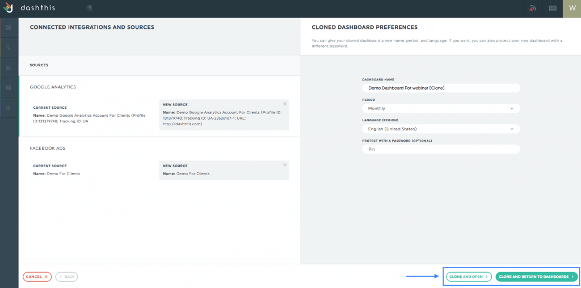
Task: Click the Cancel button
Action: click(x=37, y=277)
